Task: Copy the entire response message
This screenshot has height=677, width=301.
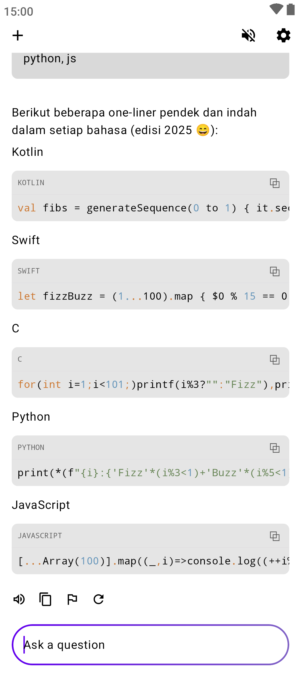Action: pyautogui.click(x=45, y=599)
